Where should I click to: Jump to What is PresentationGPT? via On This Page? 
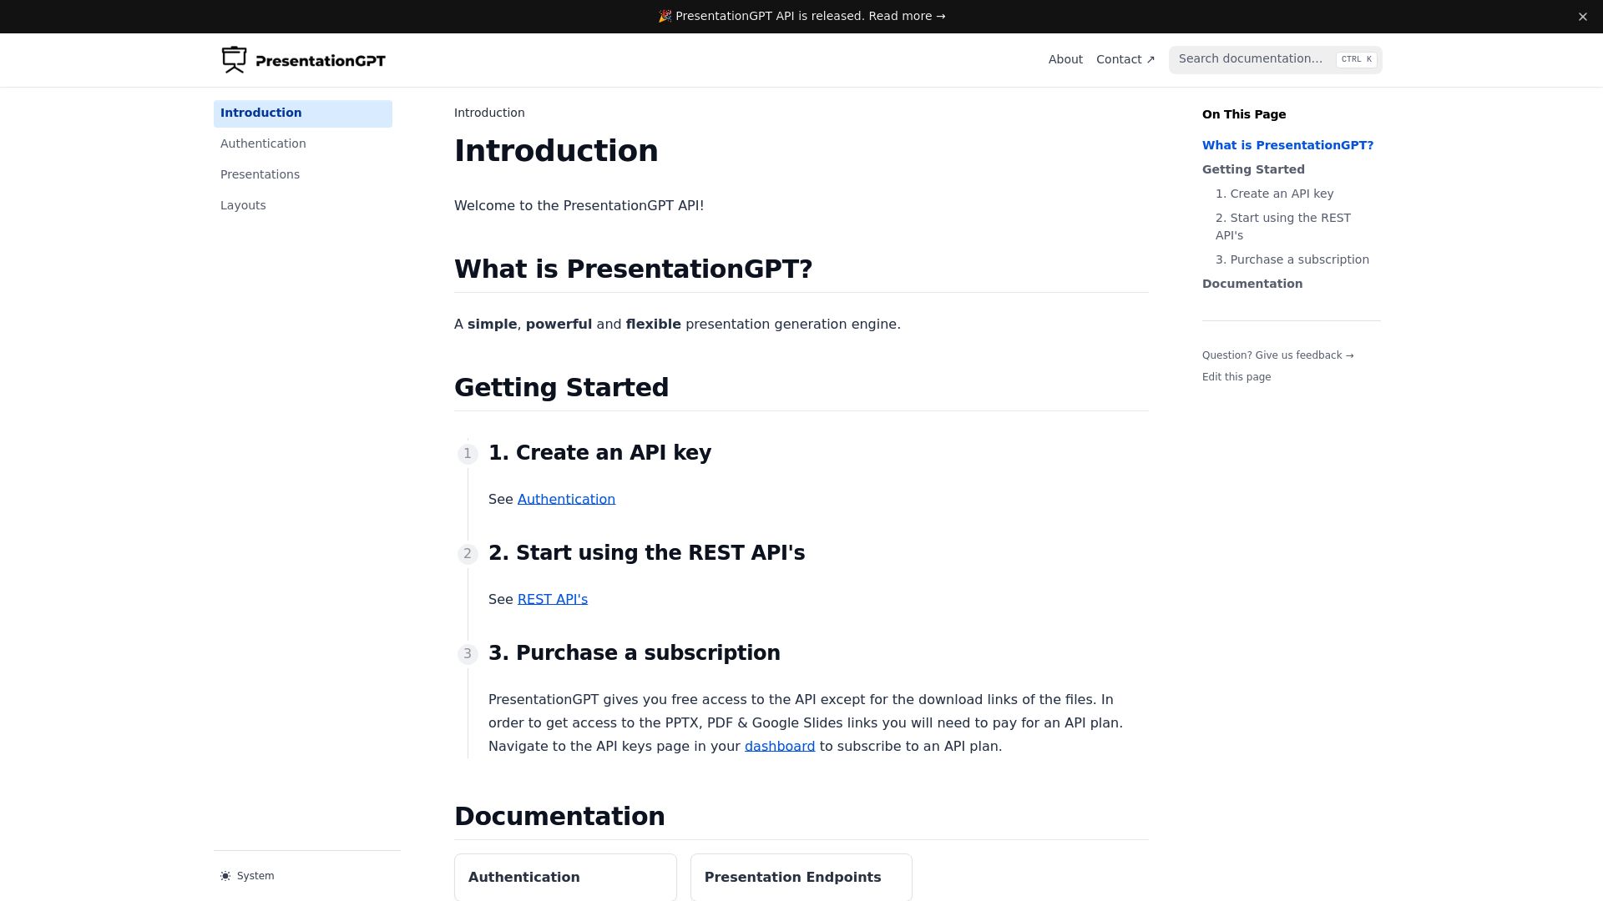pos(1287,145)
